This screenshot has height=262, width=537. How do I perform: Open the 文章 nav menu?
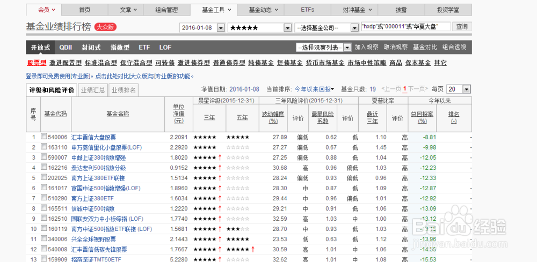click(x=128, y=10)
